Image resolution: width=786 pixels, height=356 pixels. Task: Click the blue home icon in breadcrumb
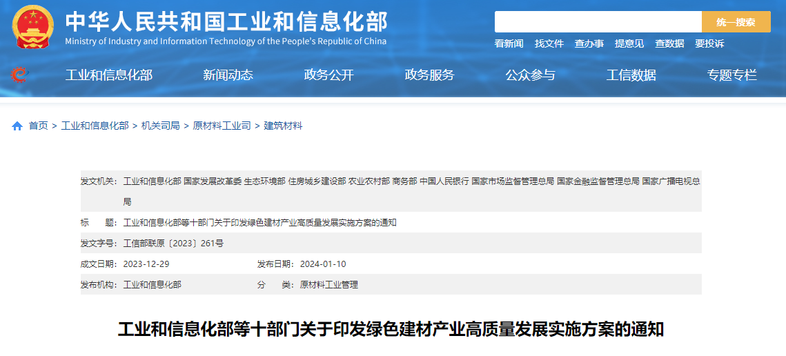click(x=17, y=126)
